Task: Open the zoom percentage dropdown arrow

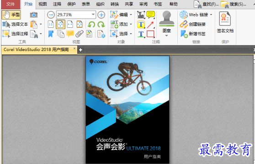Action: click(x=93, y=15)
